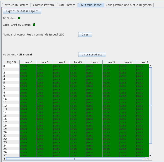The width and height of the screenshot is (164, 162).
Task: Click the vertical scrollbar thumb of the table
Action: (x=150, y=105)
